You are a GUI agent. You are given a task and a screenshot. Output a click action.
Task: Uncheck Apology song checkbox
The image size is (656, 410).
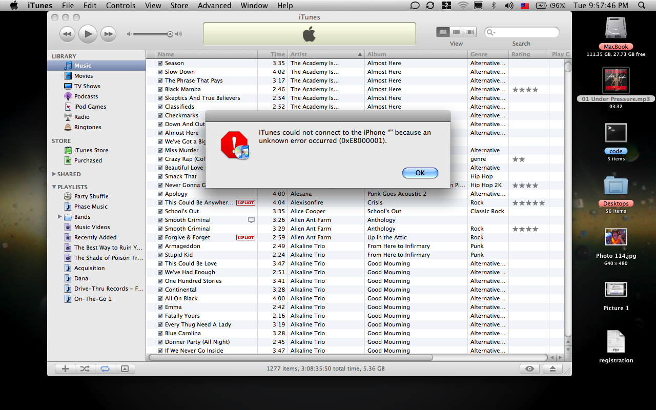pos(160,194)
